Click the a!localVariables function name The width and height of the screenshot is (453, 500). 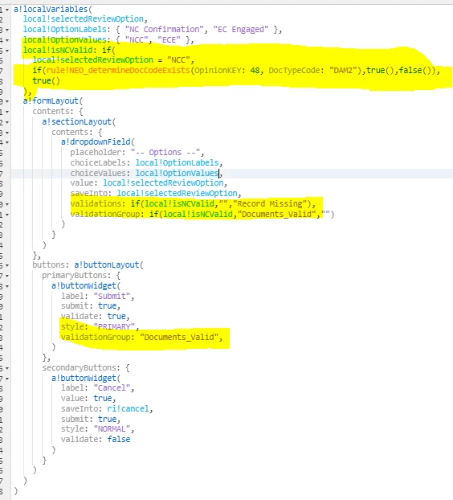pos(51,9)
